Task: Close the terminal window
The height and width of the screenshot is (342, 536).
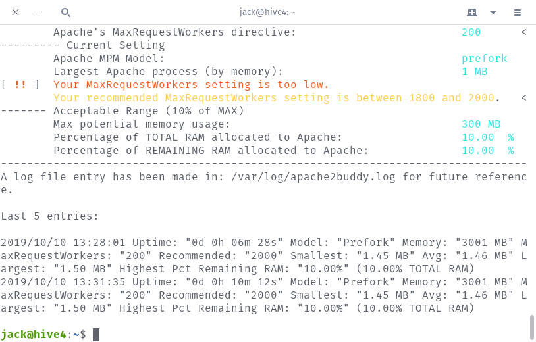Action: pos(15,12)
